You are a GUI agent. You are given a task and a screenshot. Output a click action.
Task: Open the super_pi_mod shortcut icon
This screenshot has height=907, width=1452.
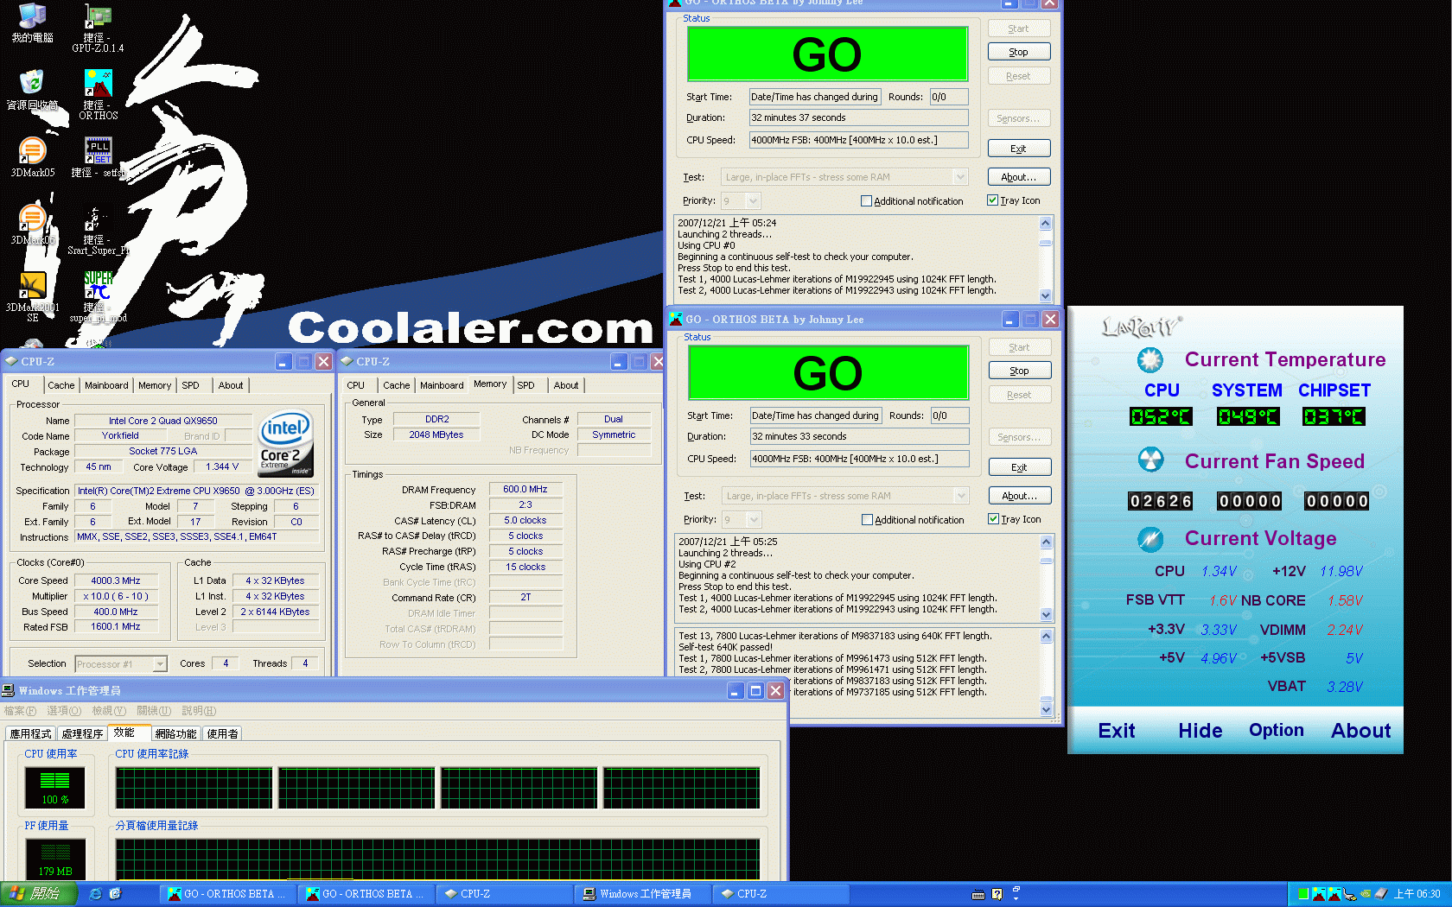pyautogui.click(x=98, y=297)
